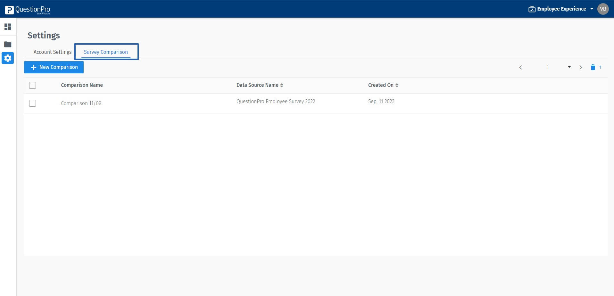Viewport: 614px width, 296px height.
Task: Click the blue trash delete icon
Action: click(x=593, y=67)
